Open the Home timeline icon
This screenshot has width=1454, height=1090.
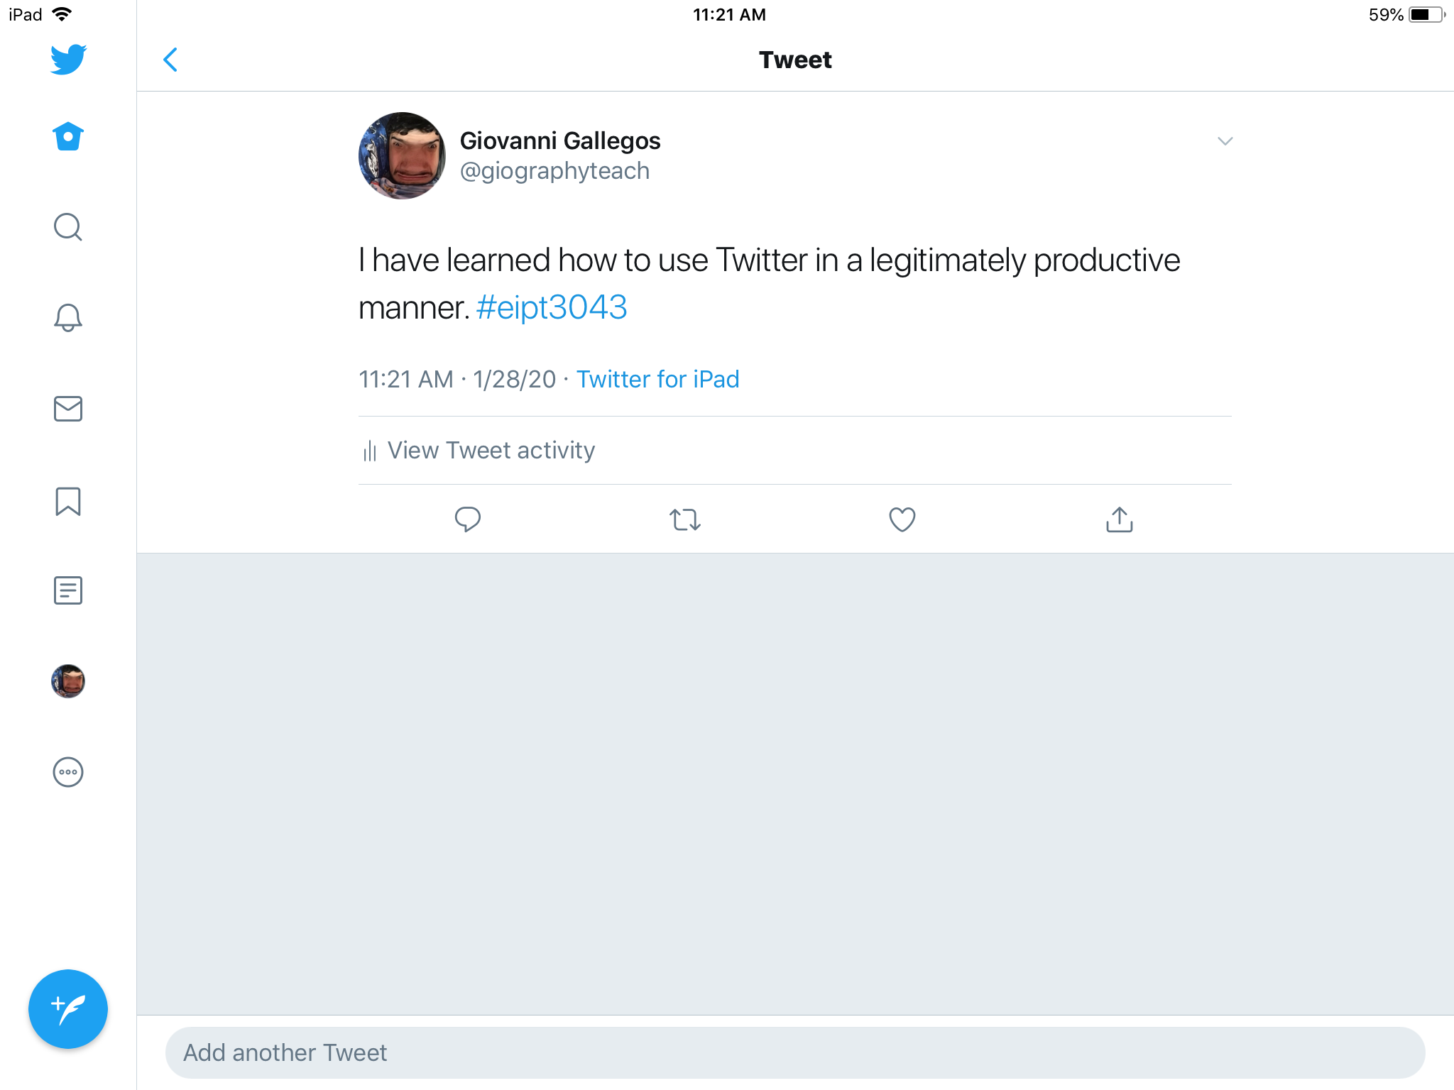[68, 136]
